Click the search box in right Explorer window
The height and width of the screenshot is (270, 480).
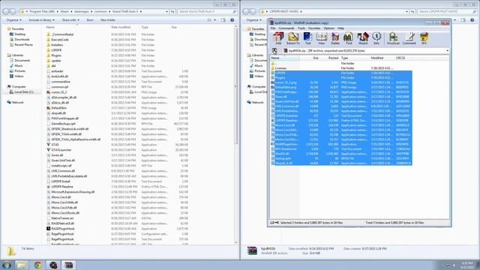tap(447, 11)
